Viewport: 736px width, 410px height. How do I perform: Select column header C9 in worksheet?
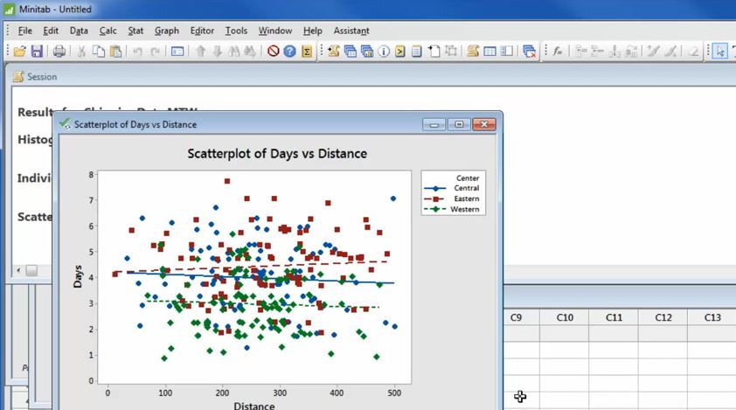click(516, 317)
